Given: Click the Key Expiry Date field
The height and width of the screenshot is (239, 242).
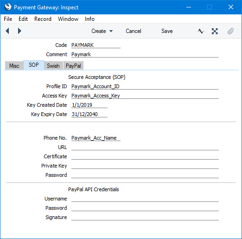Looking at the screenshot, I should [x=89, y=114].
